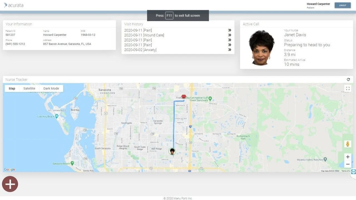The height and width of the screenshot is (200, 356).
Task: Click the Lido Key Beach map pin
Action: [56, 116]
